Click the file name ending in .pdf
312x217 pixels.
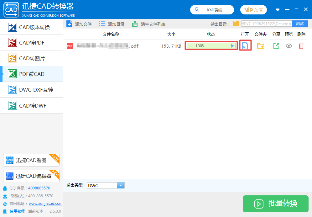pos(107,46)
